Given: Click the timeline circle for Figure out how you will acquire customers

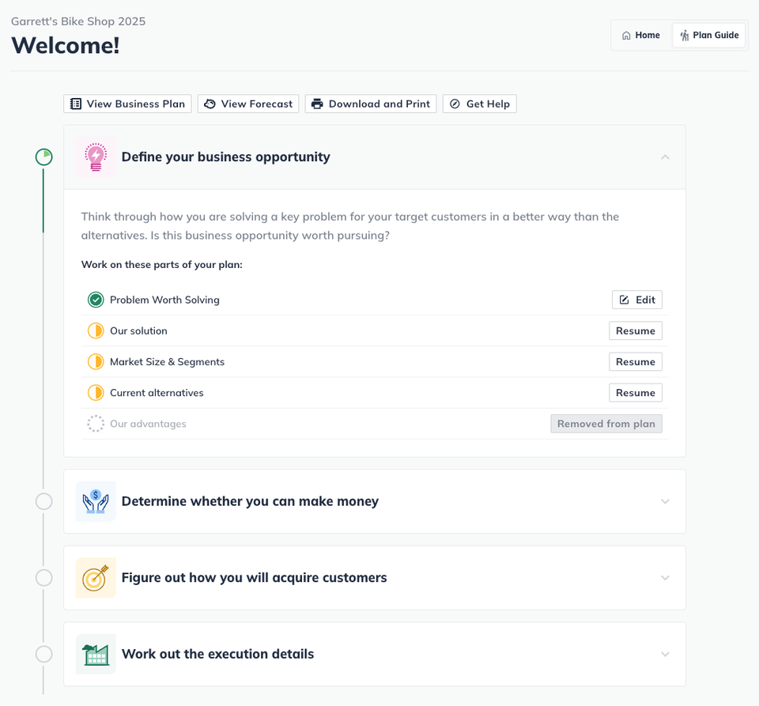Looking at the screenshot, I should click(x=44, y=578).
